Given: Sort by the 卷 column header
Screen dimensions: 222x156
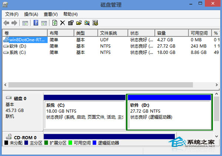Looking at the screenshot, I should [25, 33].
